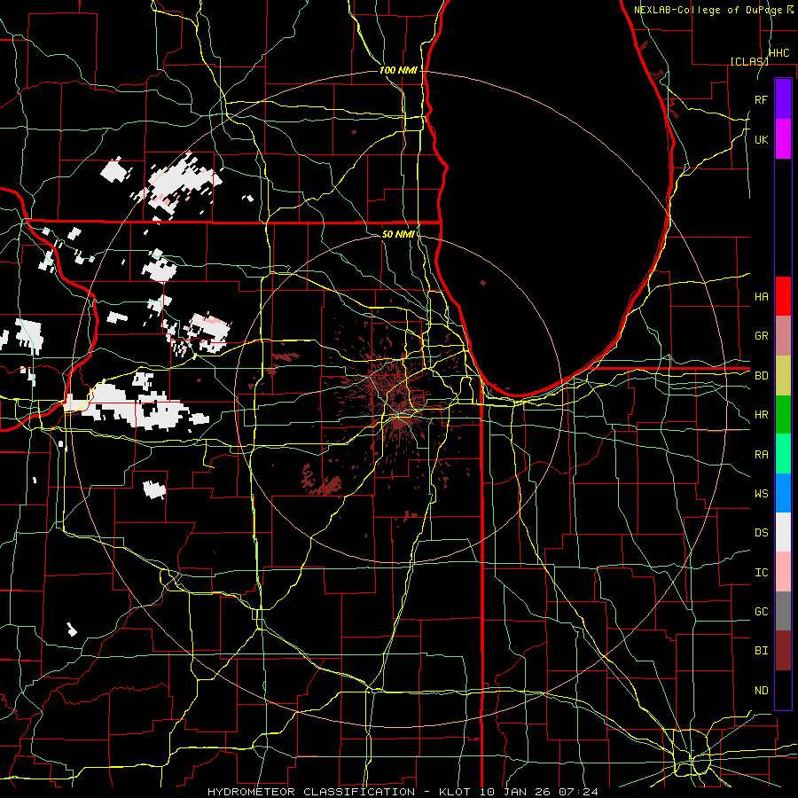Click the purple RF legend color swatch
This screenshot has width=798, height=798.
(783, 99)
